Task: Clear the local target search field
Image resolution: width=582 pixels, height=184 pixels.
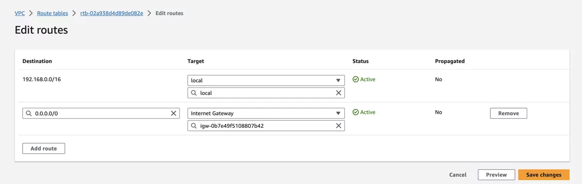Action: [339, 92]
